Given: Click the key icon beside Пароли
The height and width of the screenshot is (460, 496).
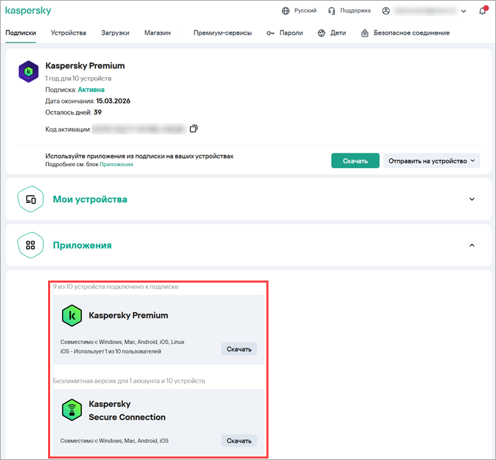Looking at the screenshot, I should pyautogui.click(x=270, y=33).
